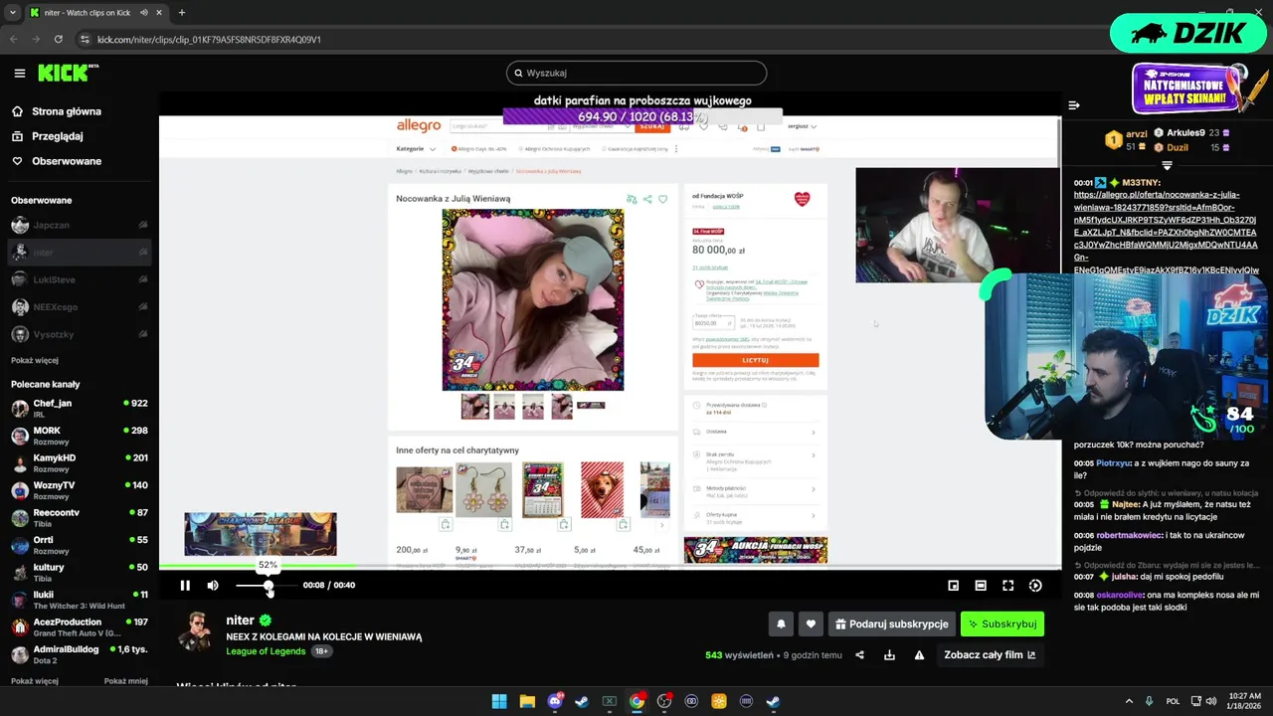
Task: Open the Orrti channel avatar
Action: [20, 545]
